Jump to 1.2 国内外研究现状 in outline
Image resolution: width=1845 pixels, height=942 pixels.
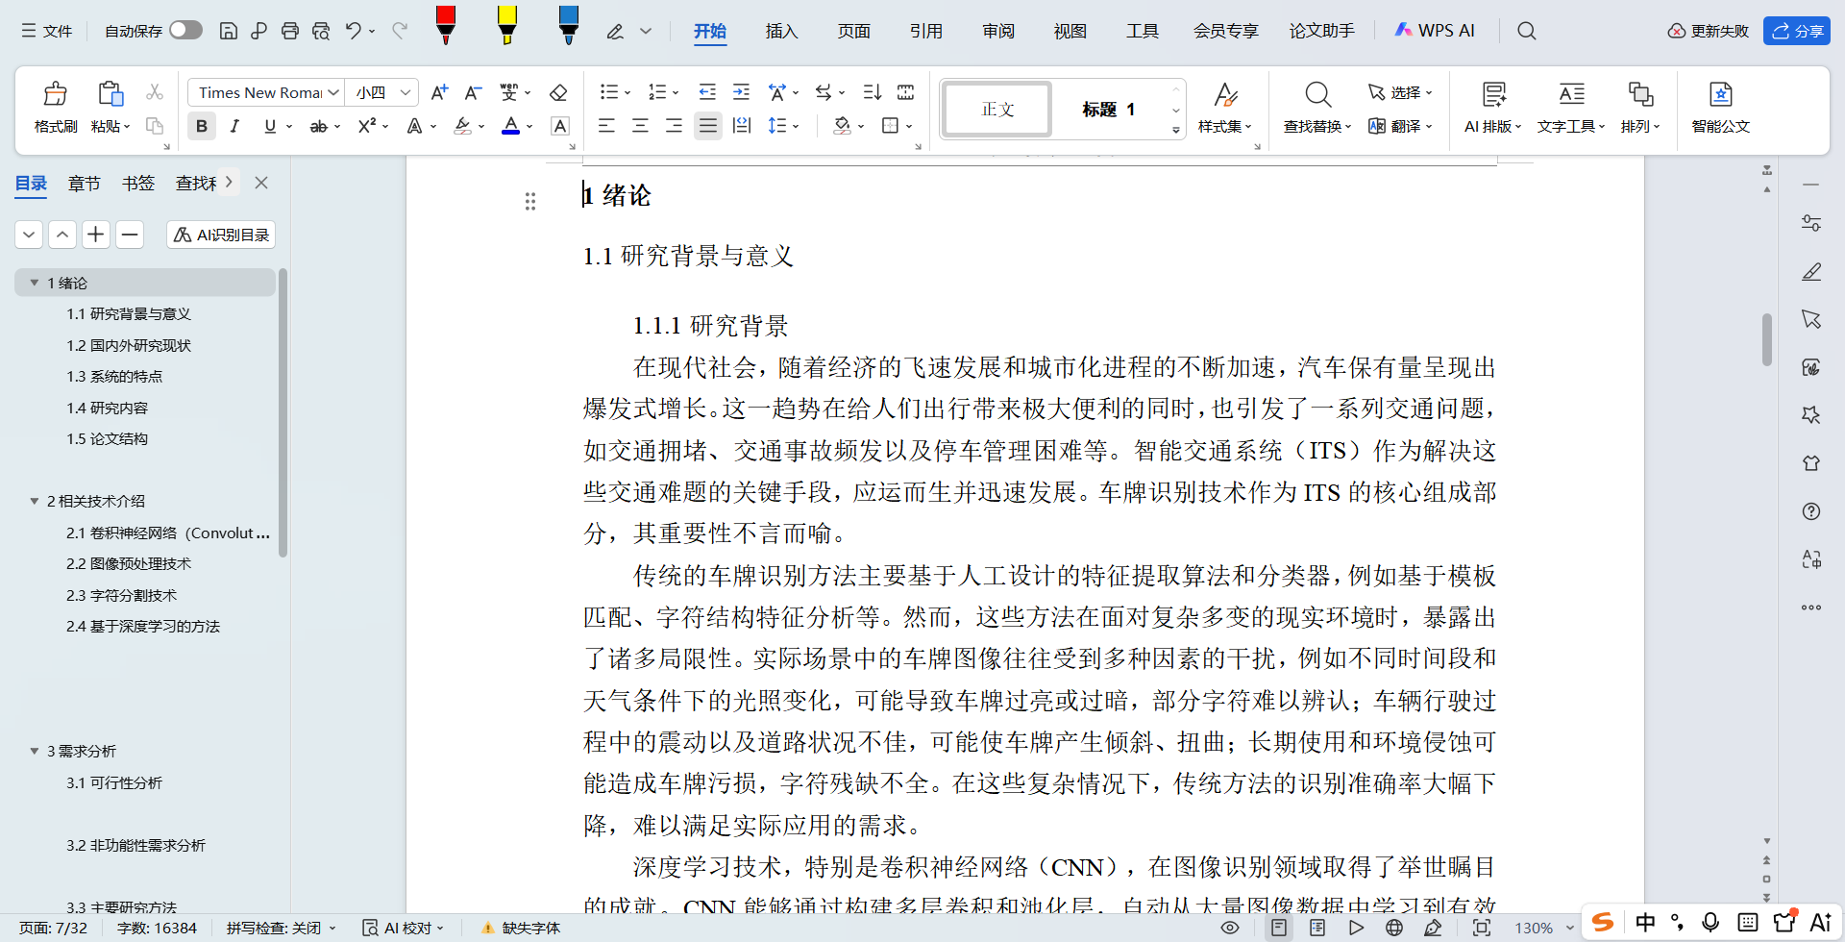(x=129, y=345)
